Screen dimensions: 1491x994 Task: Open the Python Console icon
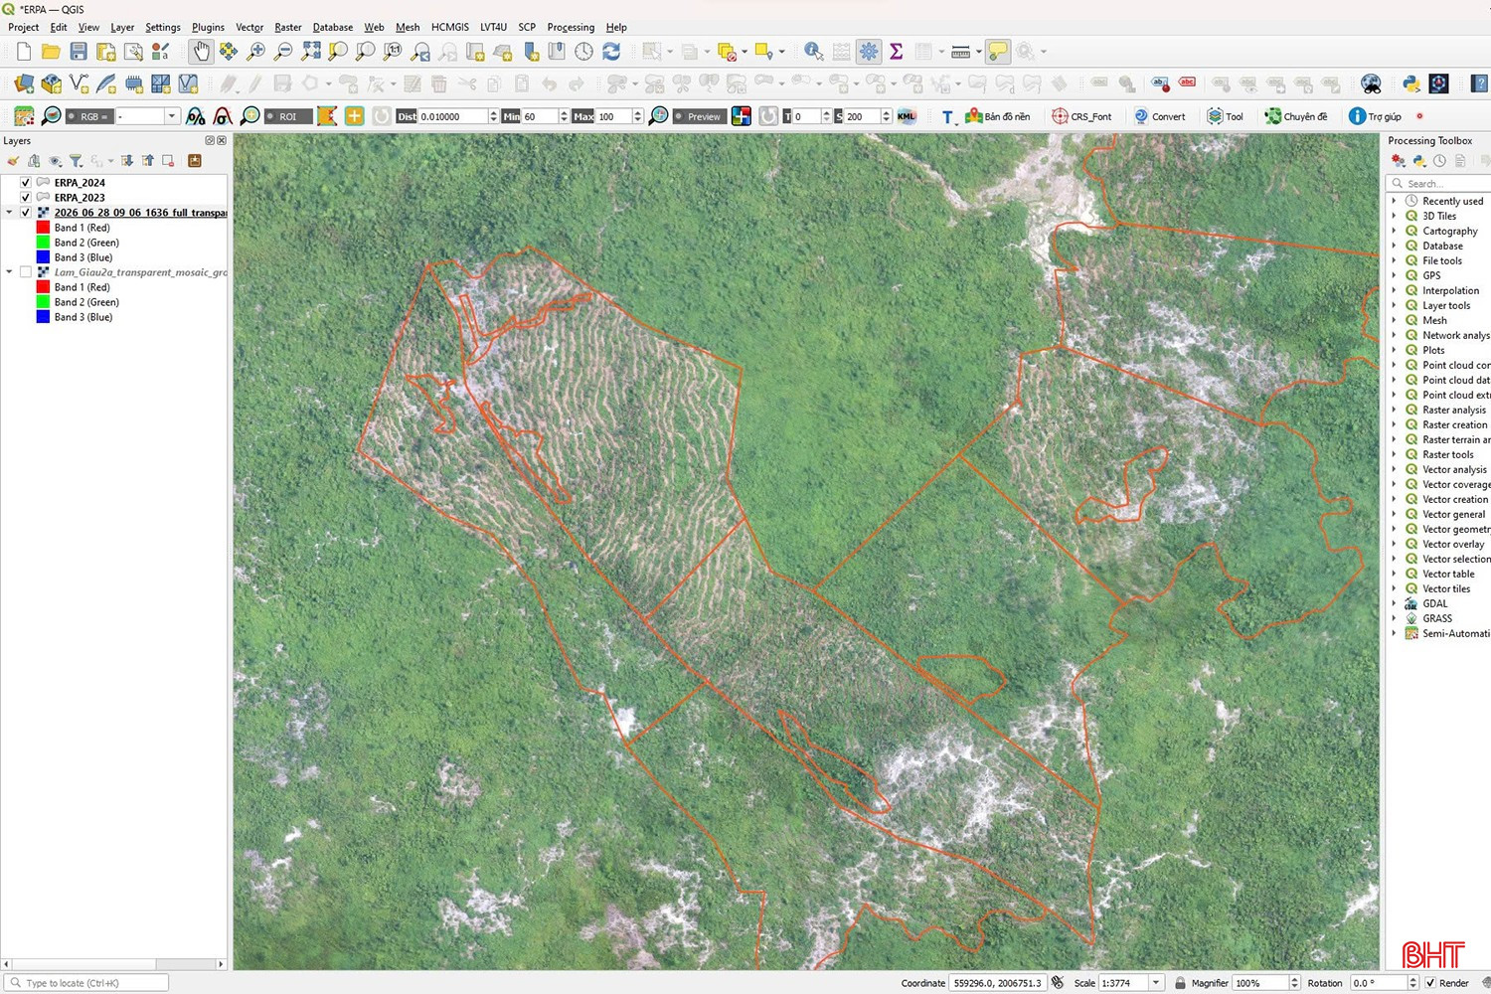[1410, 83]
